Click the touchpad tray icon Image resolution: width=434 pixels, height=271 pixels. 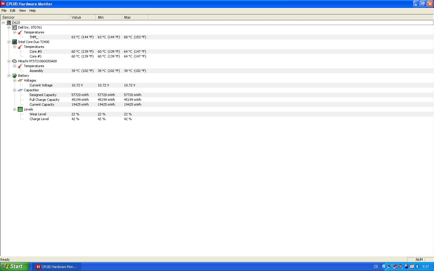[x=412, y=266]
